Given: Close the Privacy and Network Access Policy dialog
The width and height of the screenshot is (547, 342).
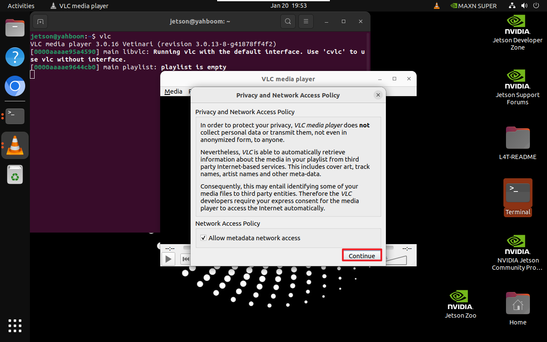Looking at the screenshot, I should point(378,95).
